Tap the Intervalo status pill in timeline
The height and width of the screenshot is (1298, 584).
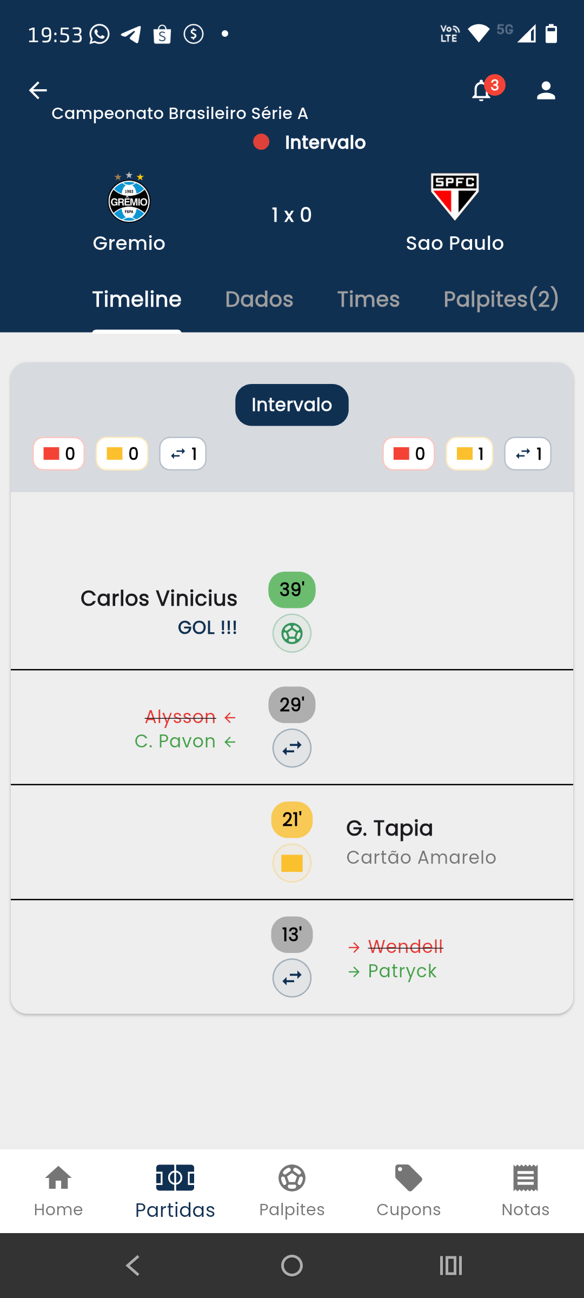[x=292, y=405]
